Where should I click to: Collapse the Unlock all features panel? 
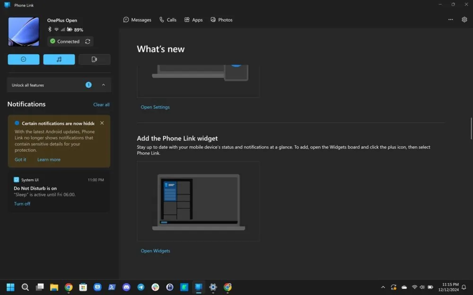tap(103, 85)
